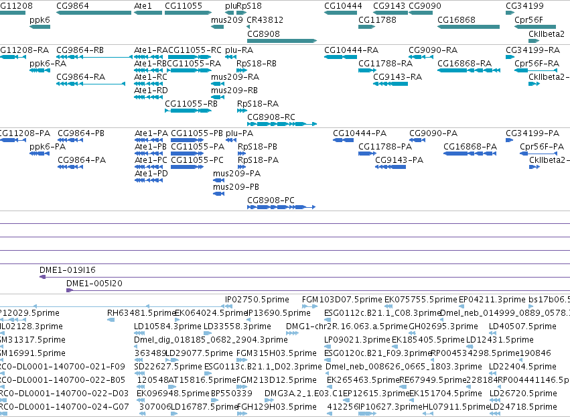This screenshot has height=417, width=570.
Task: Click the CG11788 gene label
Action: [x=377, y=19]
